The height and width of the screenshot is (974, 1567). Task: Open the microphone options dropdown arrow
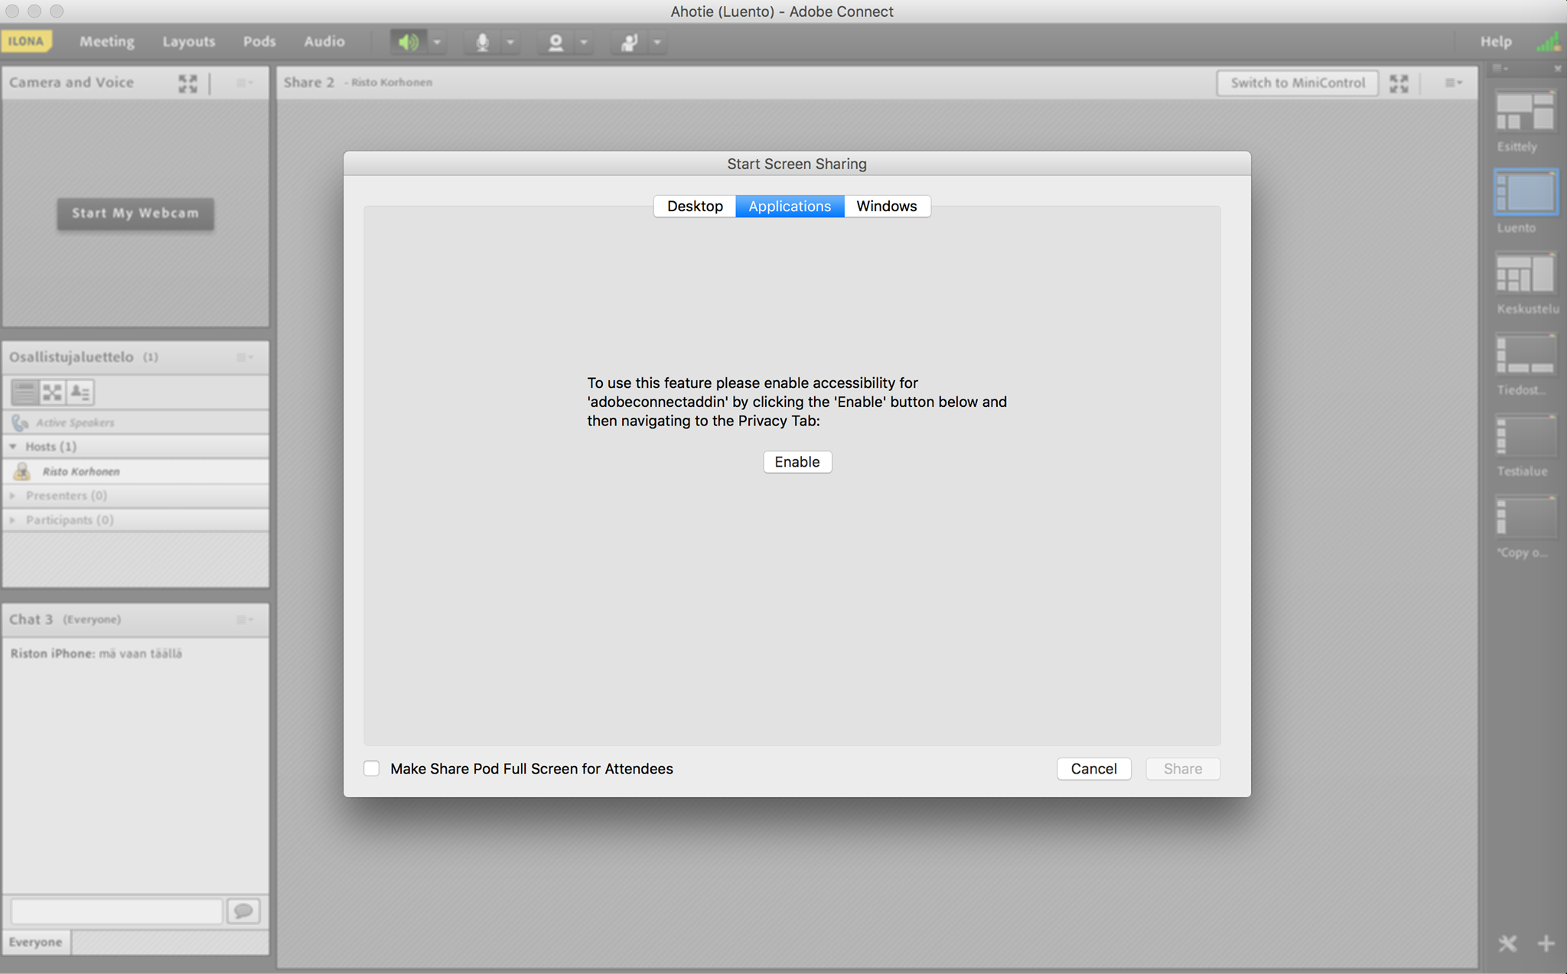tap(510, 42)
